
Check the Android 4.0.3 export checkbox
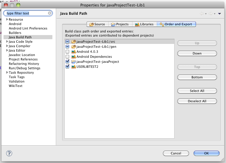point(67,52)
